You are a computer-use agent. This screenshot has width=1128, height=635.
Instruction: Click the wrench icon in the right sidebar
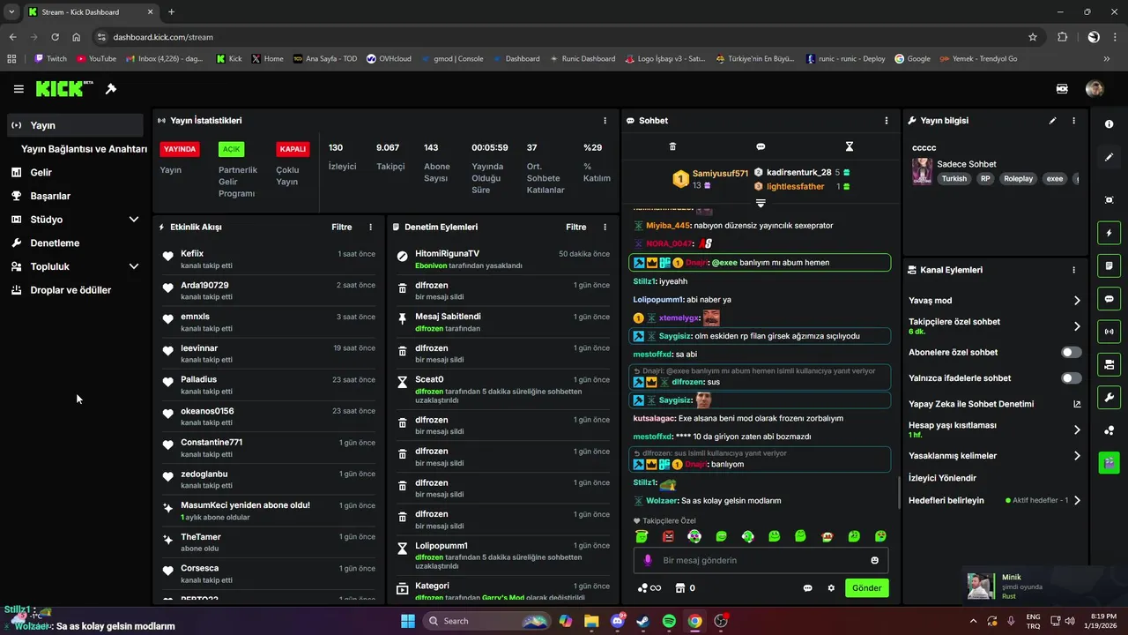click(x=1109, y=397)
